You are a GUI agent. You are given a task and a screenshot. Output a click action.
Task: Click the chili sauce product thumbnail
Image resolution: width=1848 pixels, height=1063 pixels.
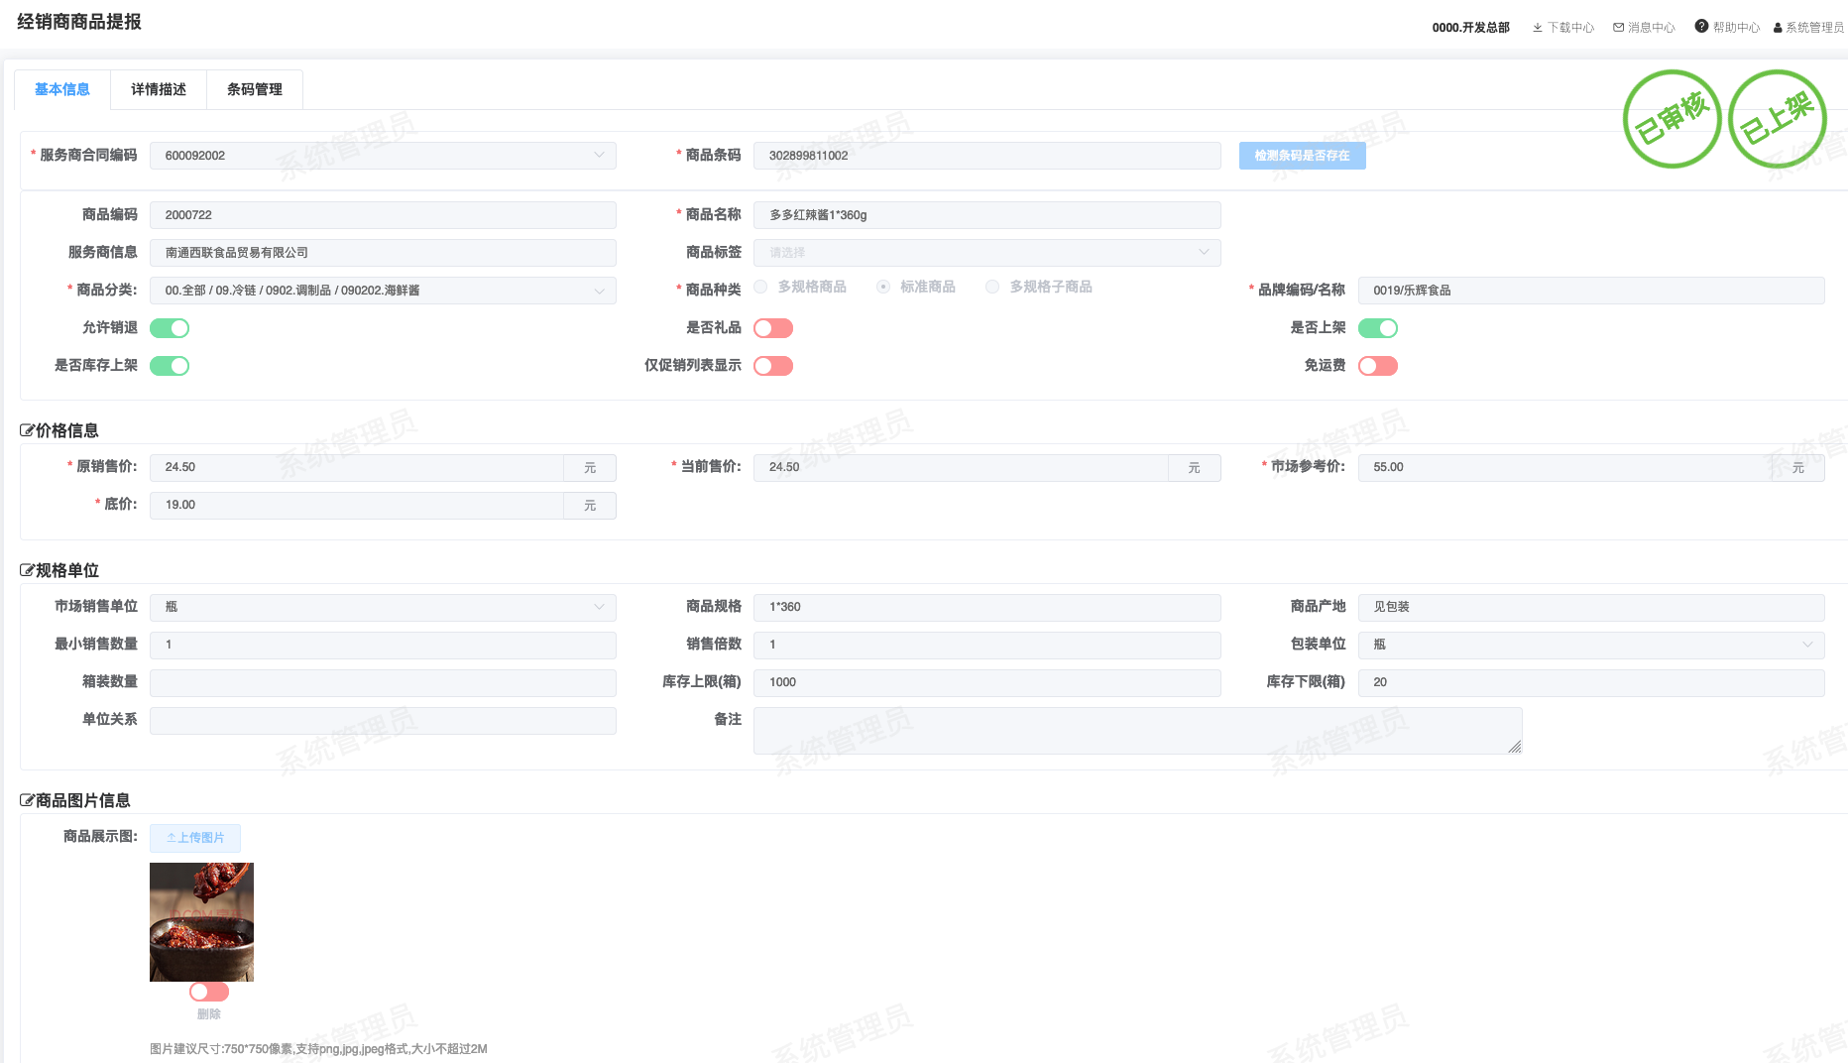point(201,922)
